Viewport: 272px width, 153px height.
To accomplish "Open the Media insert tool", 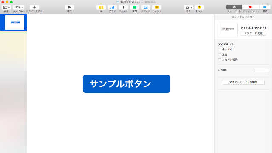I will coord(145,7).
